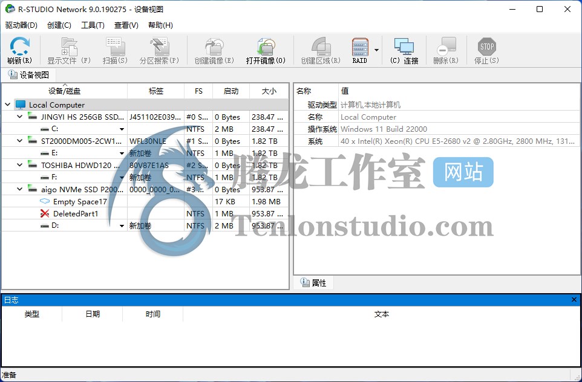The height and width of the screenshot is (382, 582).
Task: Open the dropdown arrow on D: row
Action: click(x=122, y=226)
